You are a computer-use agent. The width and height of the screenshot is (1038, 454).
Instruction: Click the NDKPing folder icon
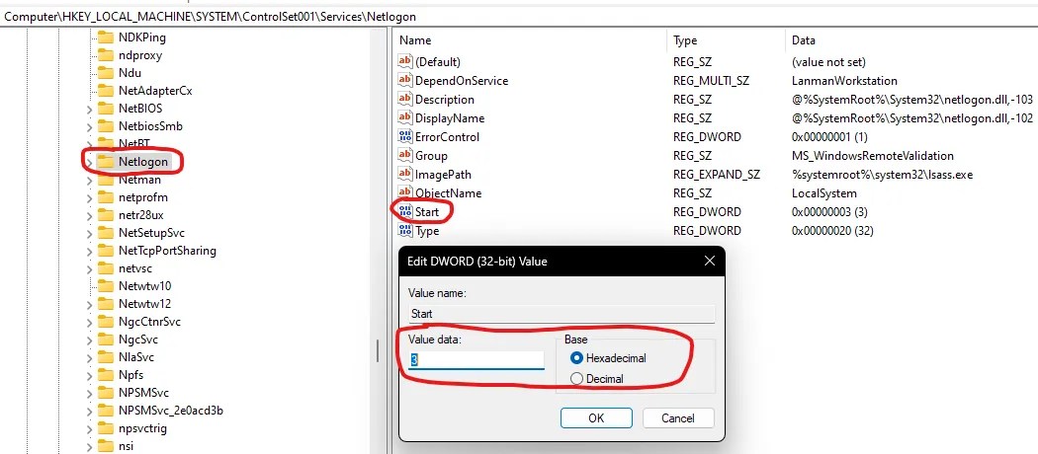tap(106, 38)
